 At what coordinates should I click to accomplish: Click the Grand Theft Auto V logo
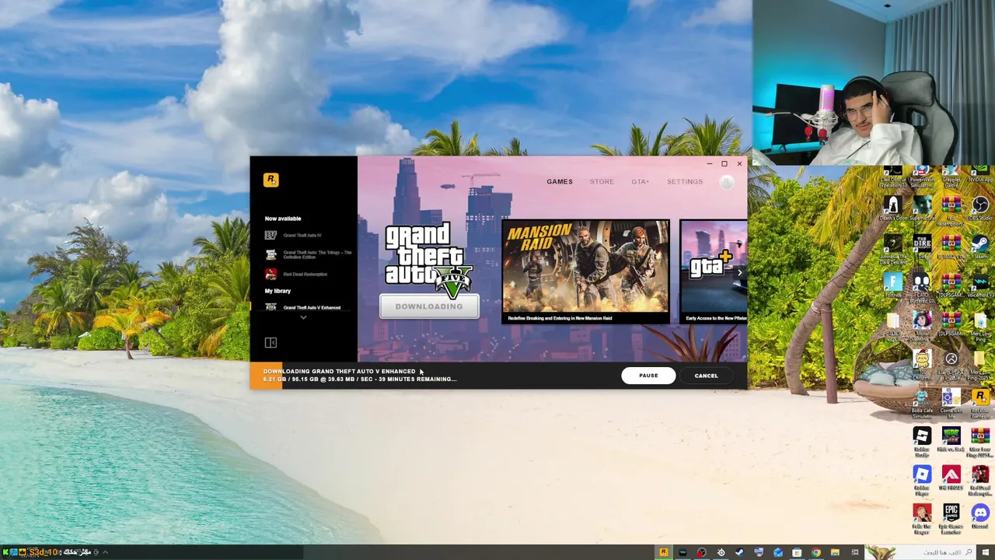coord(428,260)
